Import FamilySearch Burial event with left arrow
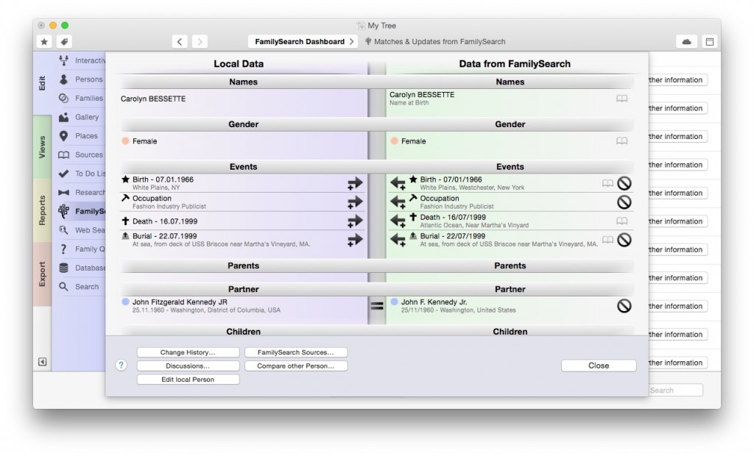This screenshot has height=456, width=754. tap(398, 240)
